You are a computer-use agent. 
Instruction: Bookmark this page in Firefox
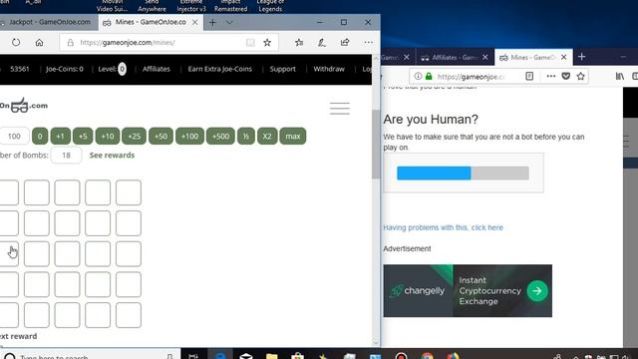tap(580, 76)
